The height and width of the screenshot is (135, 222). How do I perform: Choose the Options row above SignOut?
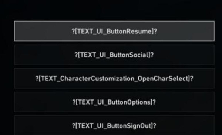click(x=114, y=102)
